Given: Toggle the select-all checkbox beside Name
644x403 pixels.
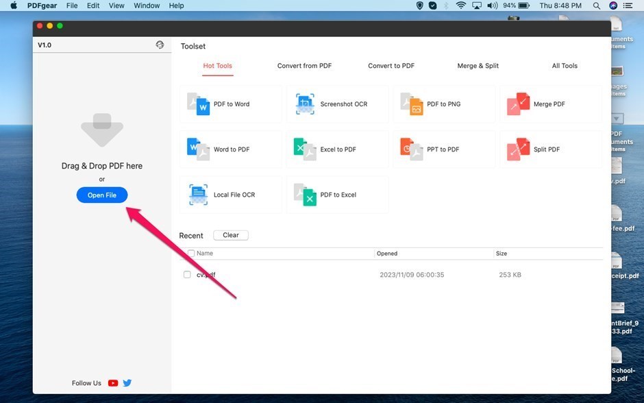Looking at the screenshot, I should [191, 254].
